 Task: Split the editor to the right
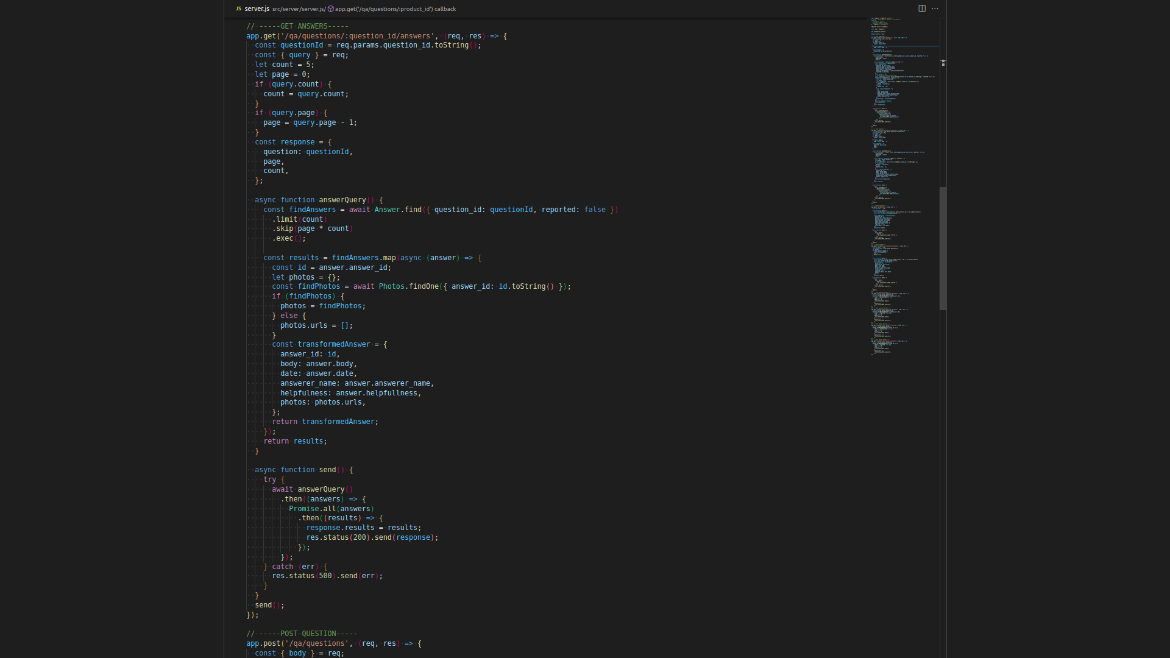pos(922,9)
